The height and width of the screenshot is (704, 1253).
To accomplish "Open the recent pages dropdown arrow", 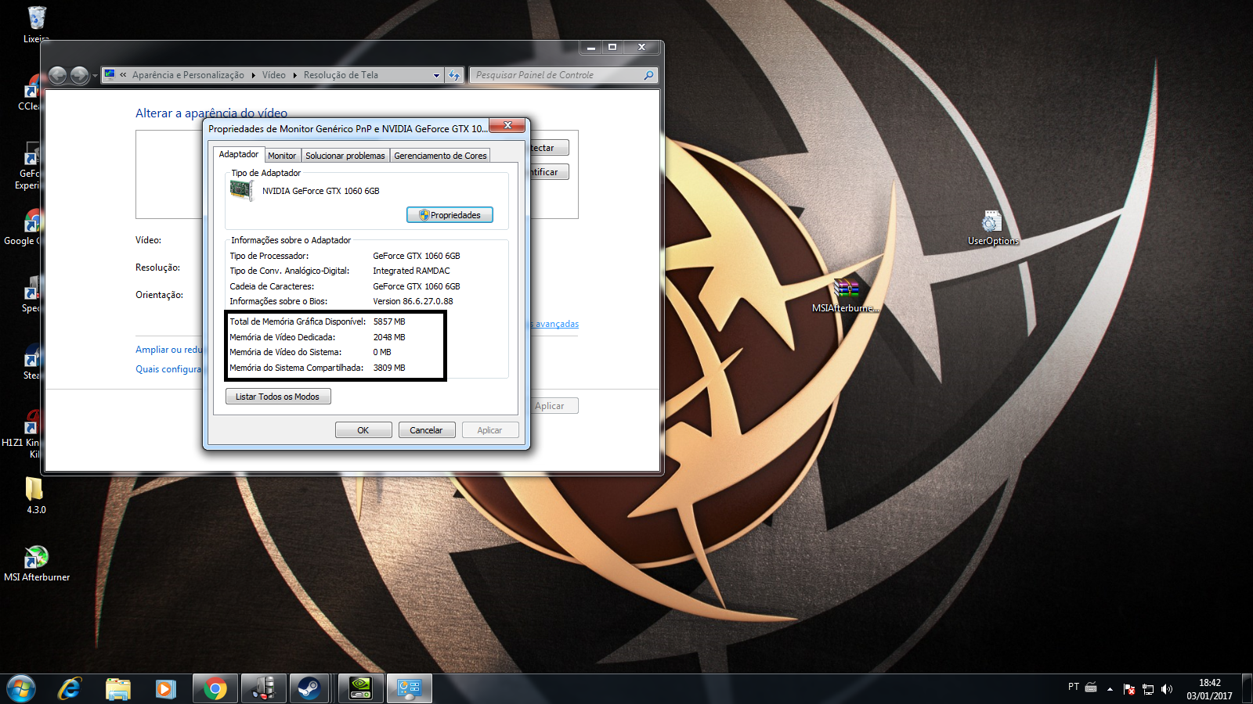I will click(95, 76).
